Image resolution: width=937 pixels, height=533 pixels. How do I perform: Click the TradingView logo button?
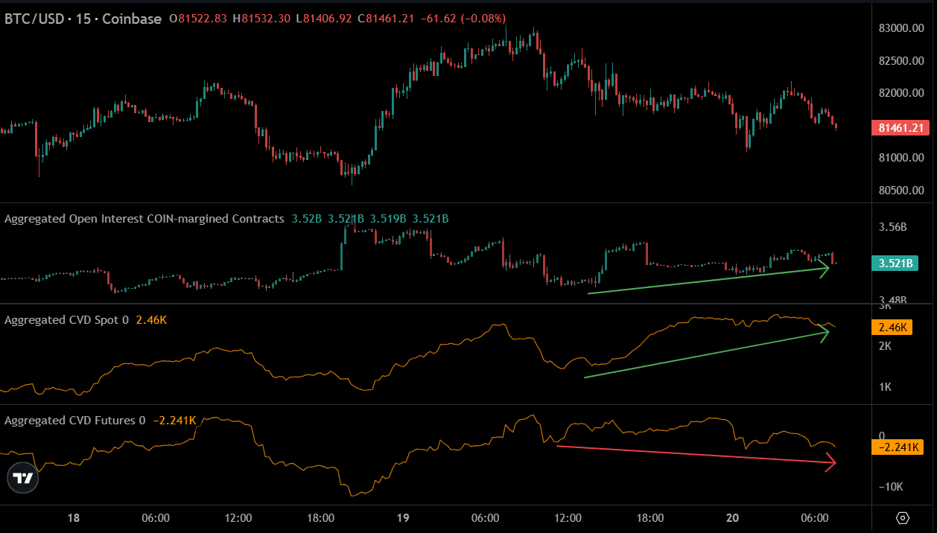tap(25, 479)
